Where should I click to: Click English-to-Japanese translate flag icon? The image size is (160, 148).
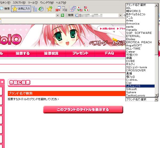[86, 9]
